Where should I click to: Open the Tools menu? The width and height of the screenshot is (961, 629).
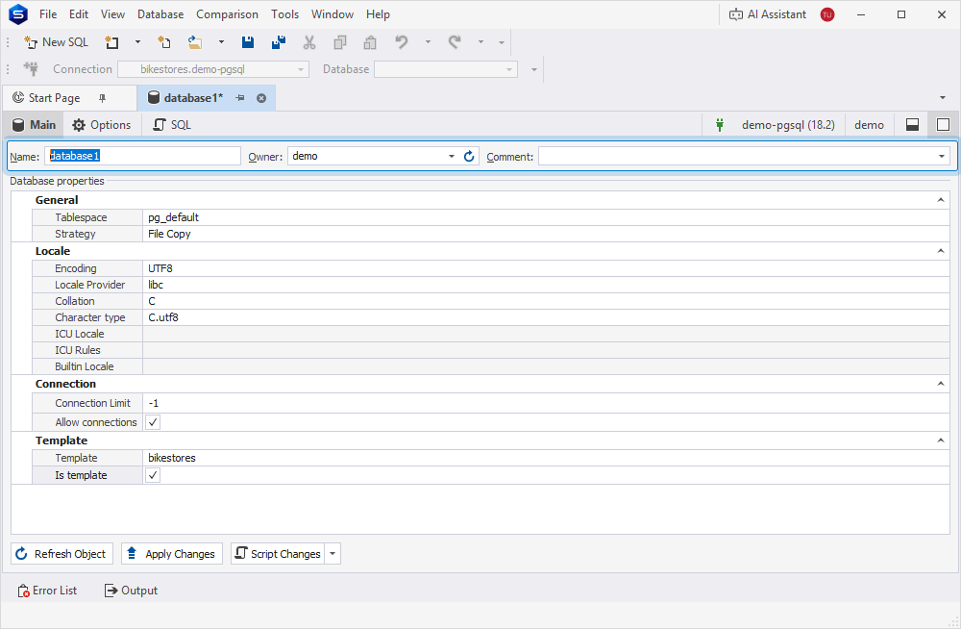pos(285,14)
